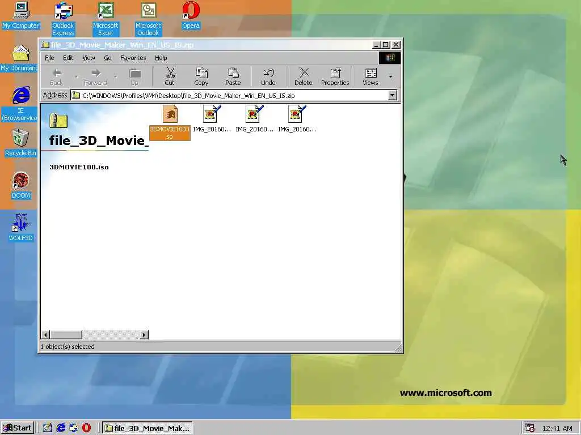Screen dimensions: 581x435
Task: Click the Delete toolbar button
Action: 304,76
